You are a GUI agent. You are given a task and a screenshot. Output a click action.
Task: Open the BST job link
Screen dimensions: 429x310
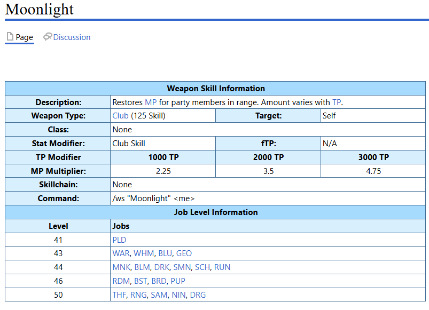click(x=141, y=281)
